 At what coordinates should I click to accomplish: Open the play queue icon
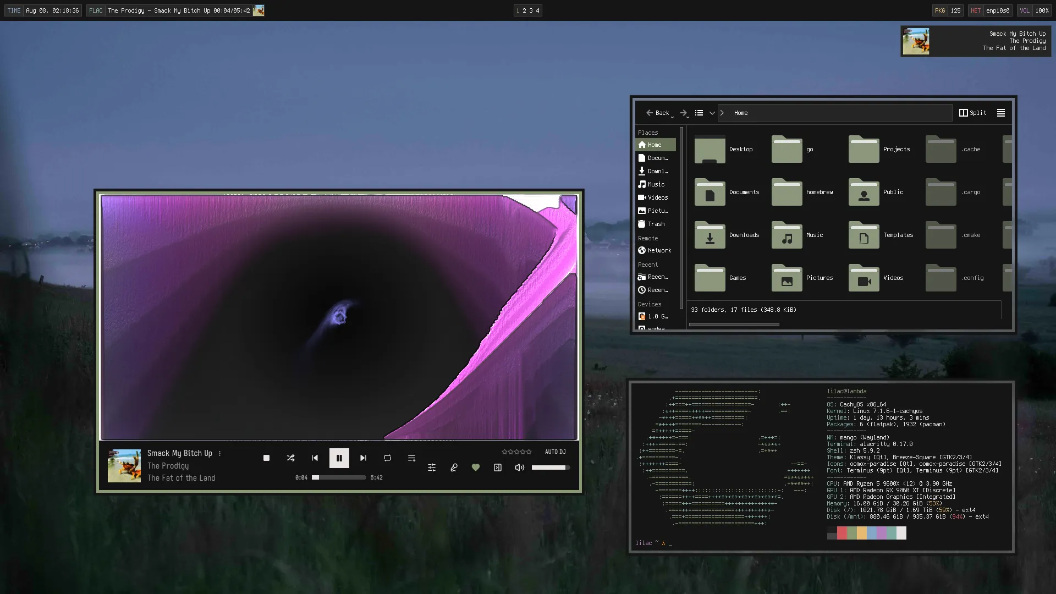click(411, 458)
